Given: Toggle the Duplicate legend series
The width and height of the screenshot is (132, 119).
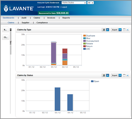Looking at the screenshot, I should click(x=89, y=36).
